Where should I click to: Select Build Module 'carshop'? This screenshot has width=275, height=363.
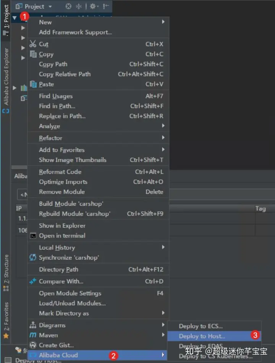coord(99,204)
